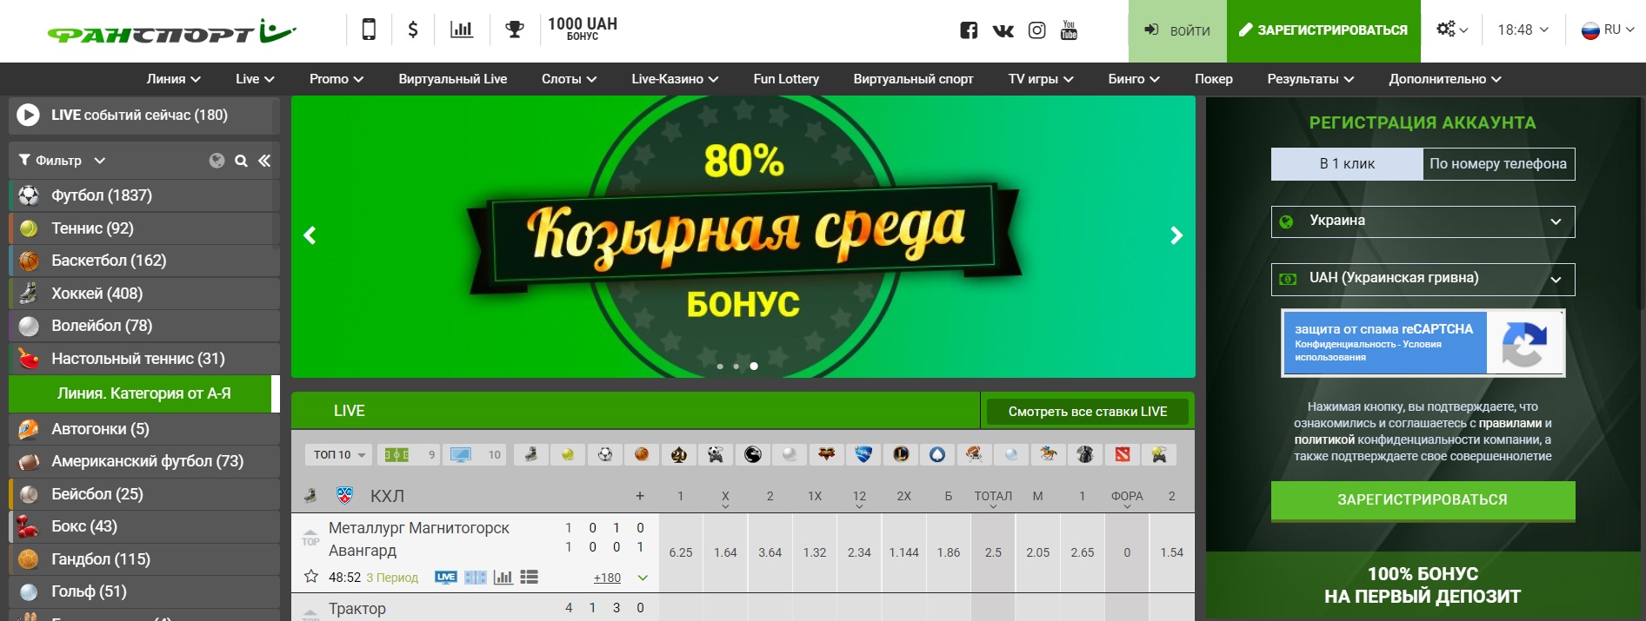Open LIVE video for Металлург match
The height and width of the screenshot is (621, 1646).
(x=446, y=578)
